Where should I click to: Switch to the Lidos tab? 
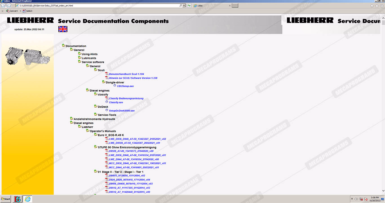211,6
